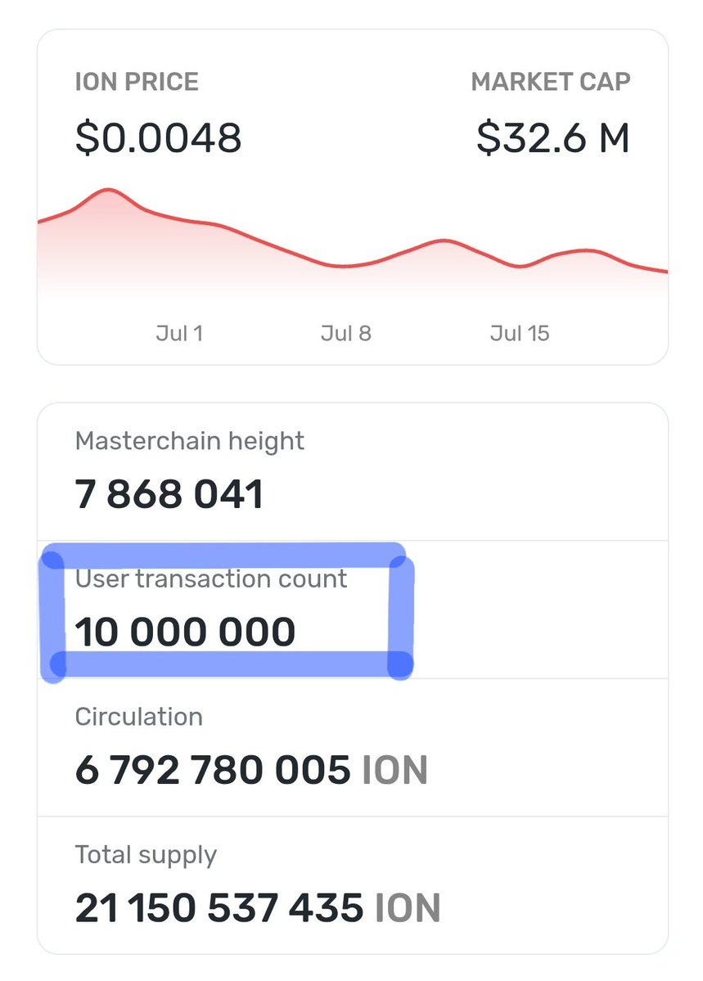Screen dimensions: 703x981
Task: Click the Masterchain height label
Action: click(x=190, y=442)
